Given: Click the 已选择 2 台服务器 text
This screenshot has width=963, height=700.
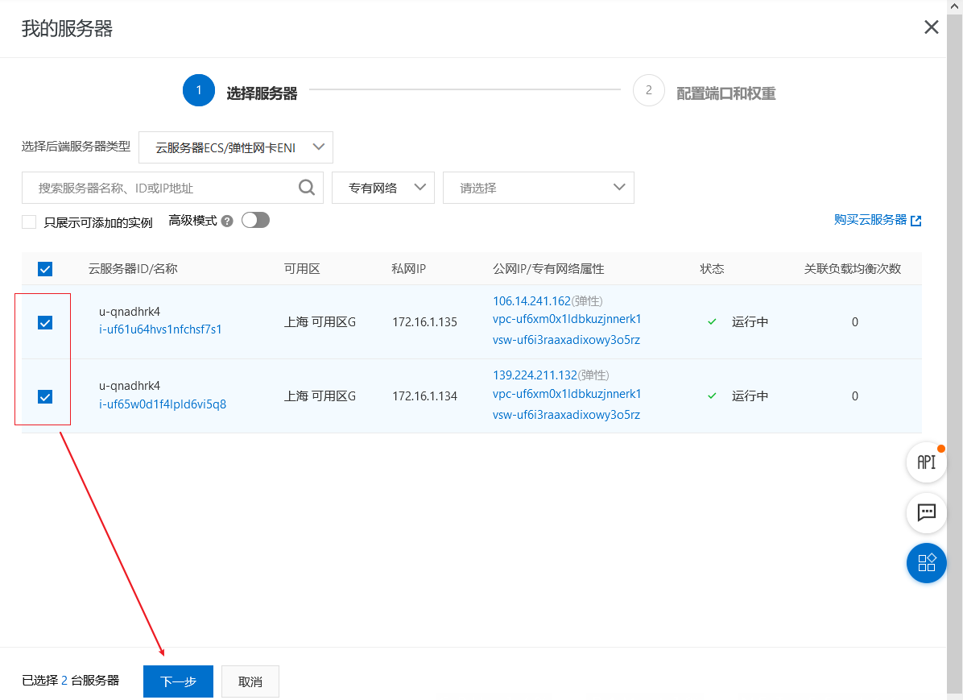Looking at the screenshot, I should pos(71,681).
